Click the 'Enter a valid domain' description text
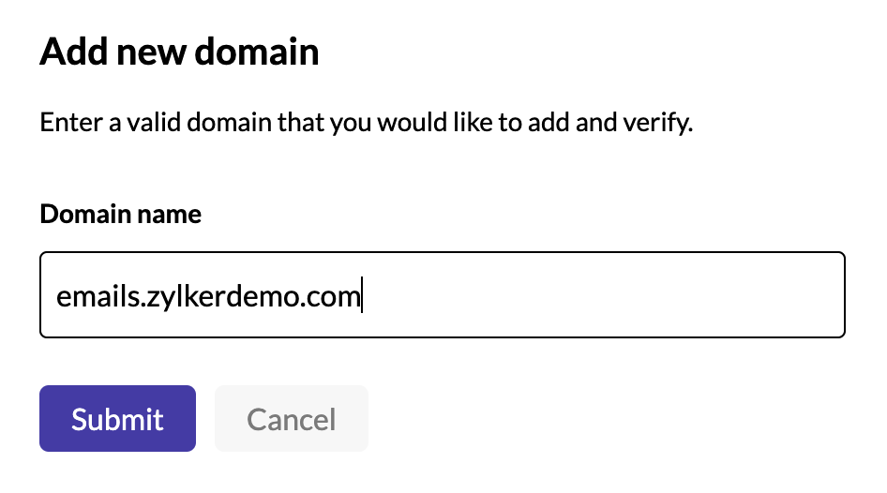Image resolution: width=887 pixels, height=493 pixels. click(366, 122)
